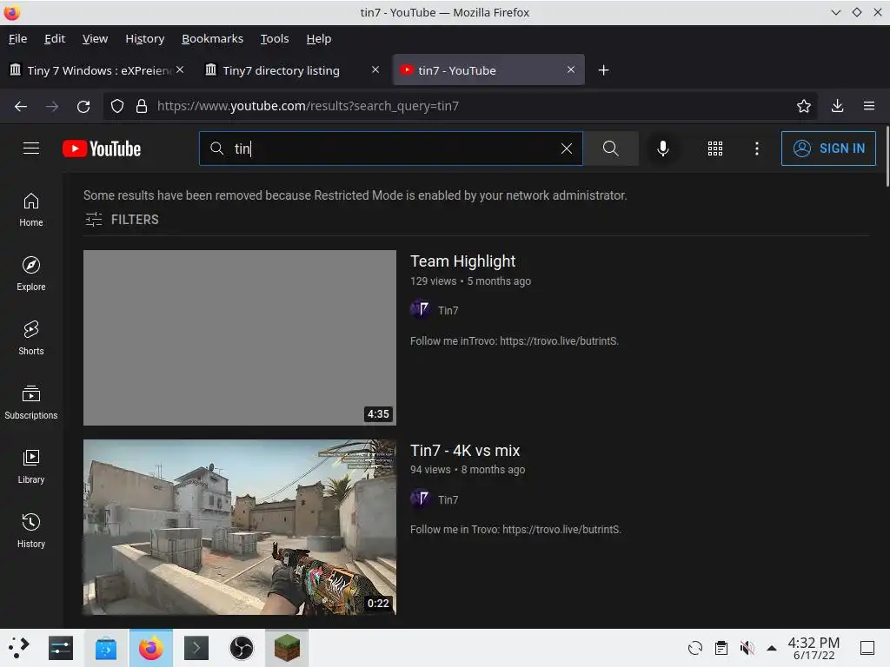Viewport: 890px width, 667px height.
Task: Open Firefox tracking protection shield
Action: pyautogui.click(x=117, y=106)
